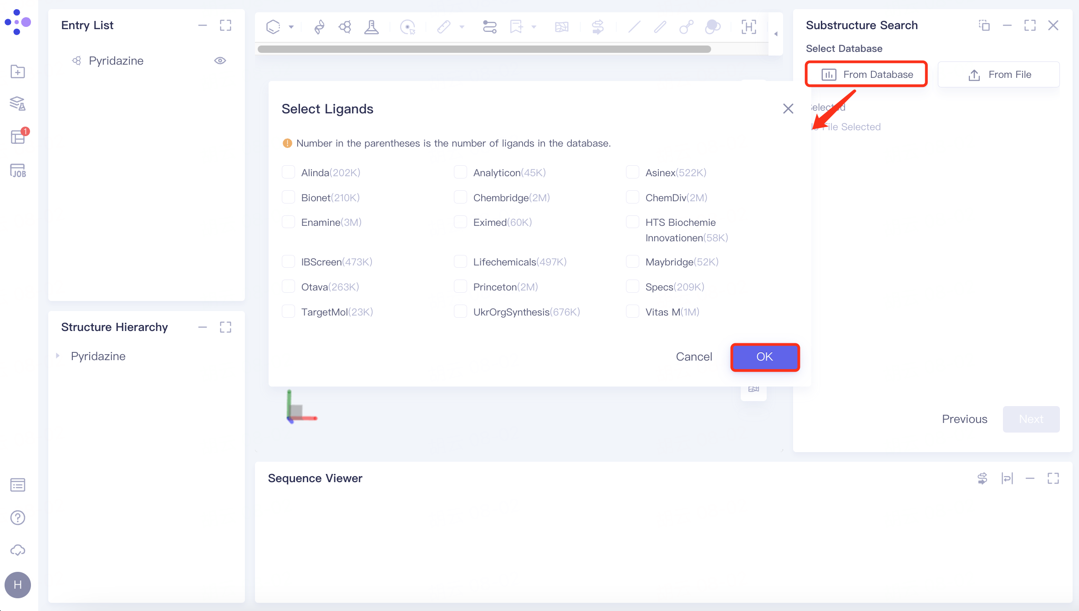Click the add-folder icon in left sidebar
Viewport: 1079px width, 611px height.
pos(18,71)
